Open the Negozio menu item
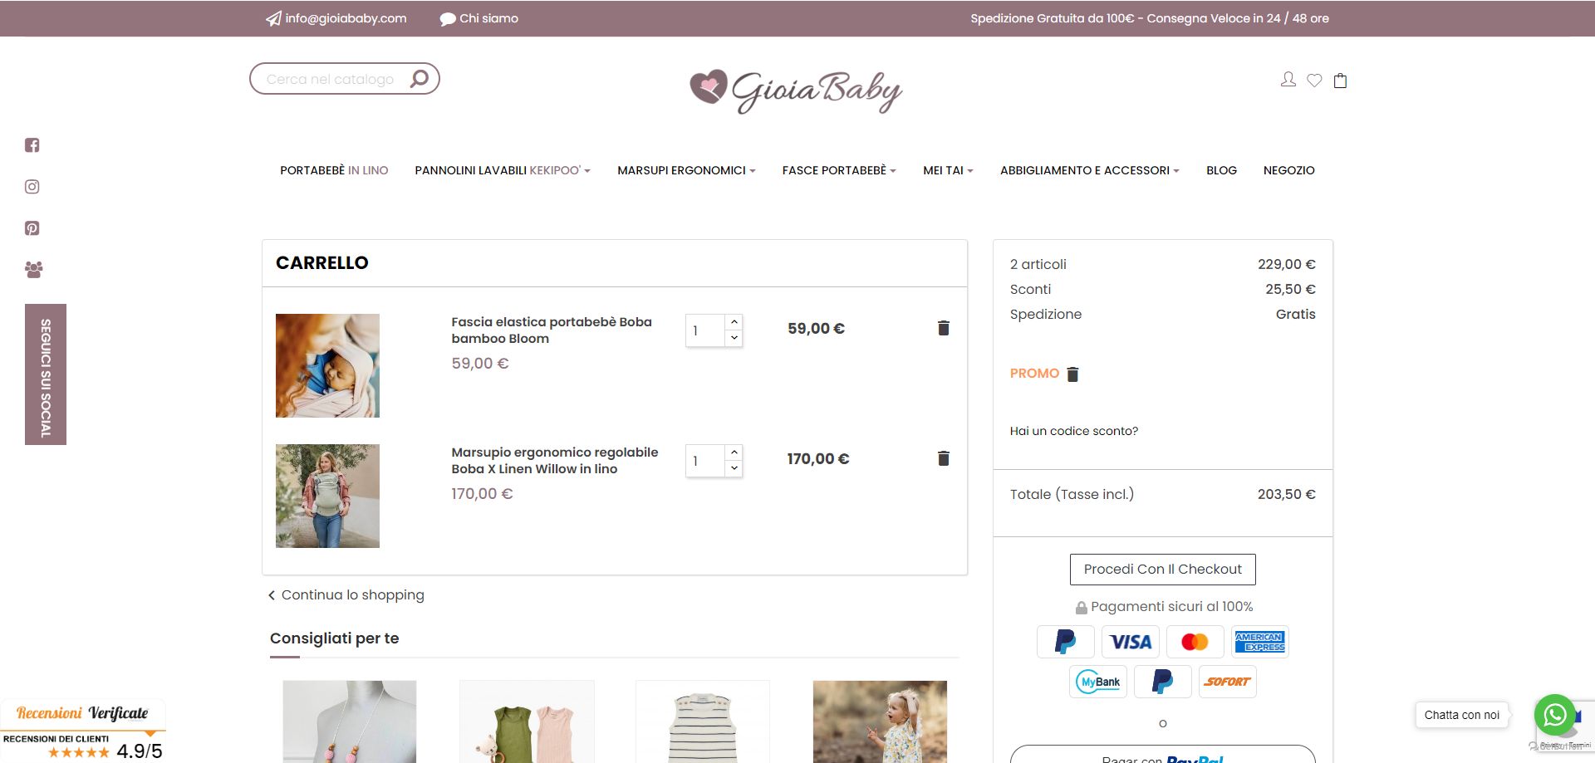This screenshot has height=763, width=1595. 1288,170
